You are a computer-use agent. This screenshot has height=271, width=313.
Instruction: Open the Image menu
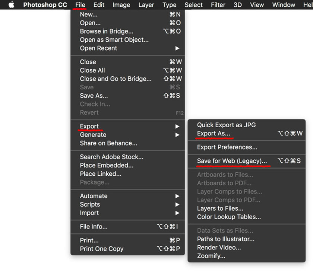121,5
